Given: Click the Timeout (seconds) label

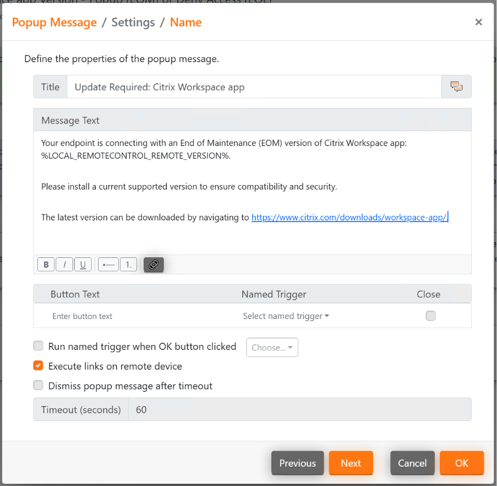Looking at the screenshot, I should click(x=81, y=409).
